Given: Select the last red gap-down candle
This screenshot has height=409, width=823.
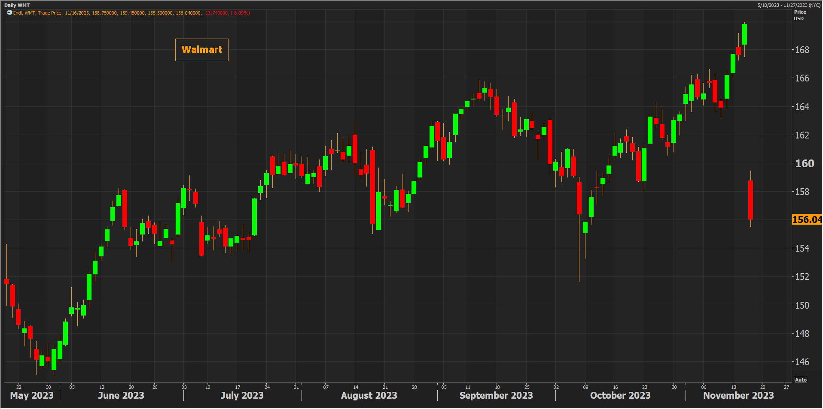Looking at the screenshot, I should pos(750,200).
